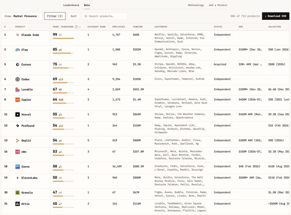Click Replit's $9B (2026) valuation
The image size is (291, 215).
pos(276,140)
